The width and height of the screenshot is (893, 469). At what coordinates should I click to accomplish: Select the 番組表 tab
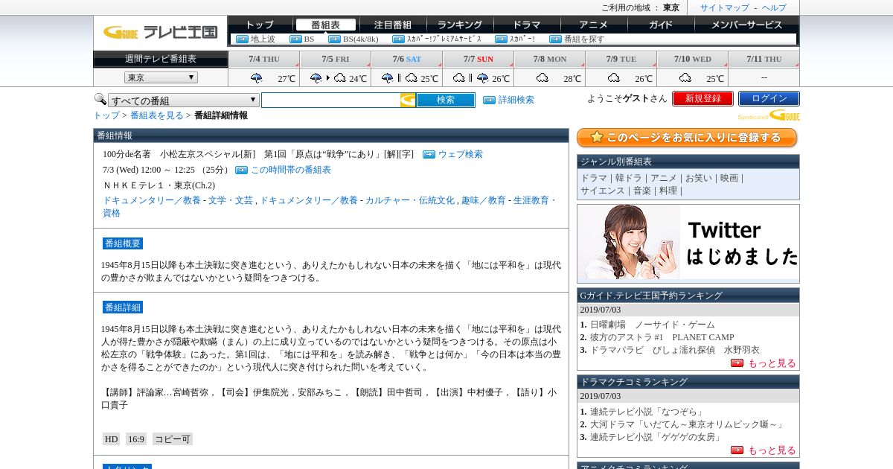tap(325, 25)
